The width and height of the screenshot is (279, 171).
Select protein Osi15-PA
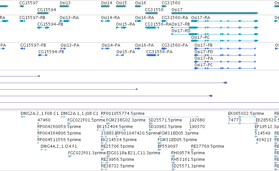(x=126, y=52)
